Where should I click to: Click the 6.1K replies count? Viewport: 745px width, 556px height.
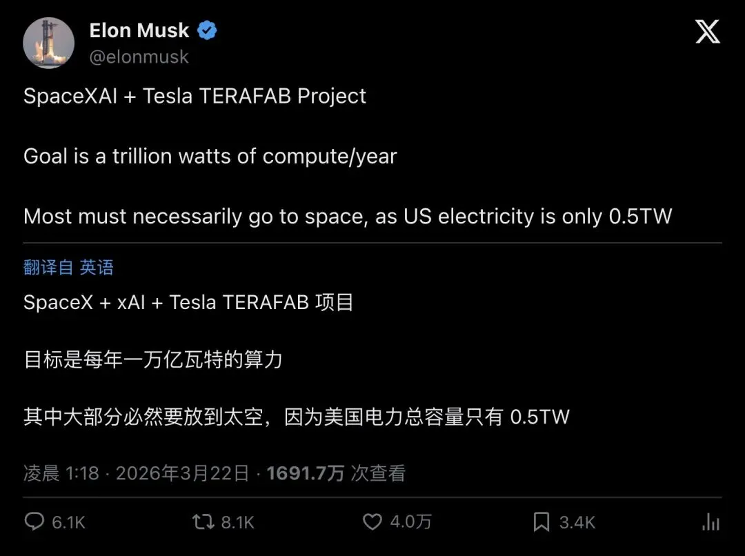[x=68, y=522]
